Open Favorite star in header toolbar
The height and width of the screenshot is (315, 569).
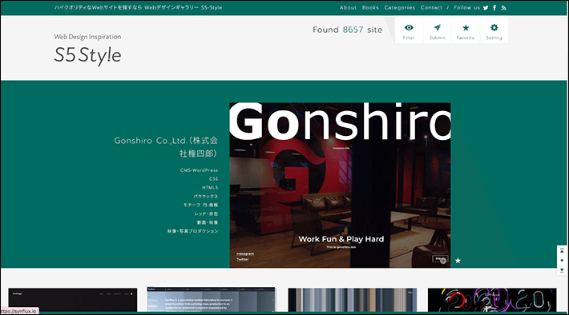pyautogui.click(x=466, y=30)
